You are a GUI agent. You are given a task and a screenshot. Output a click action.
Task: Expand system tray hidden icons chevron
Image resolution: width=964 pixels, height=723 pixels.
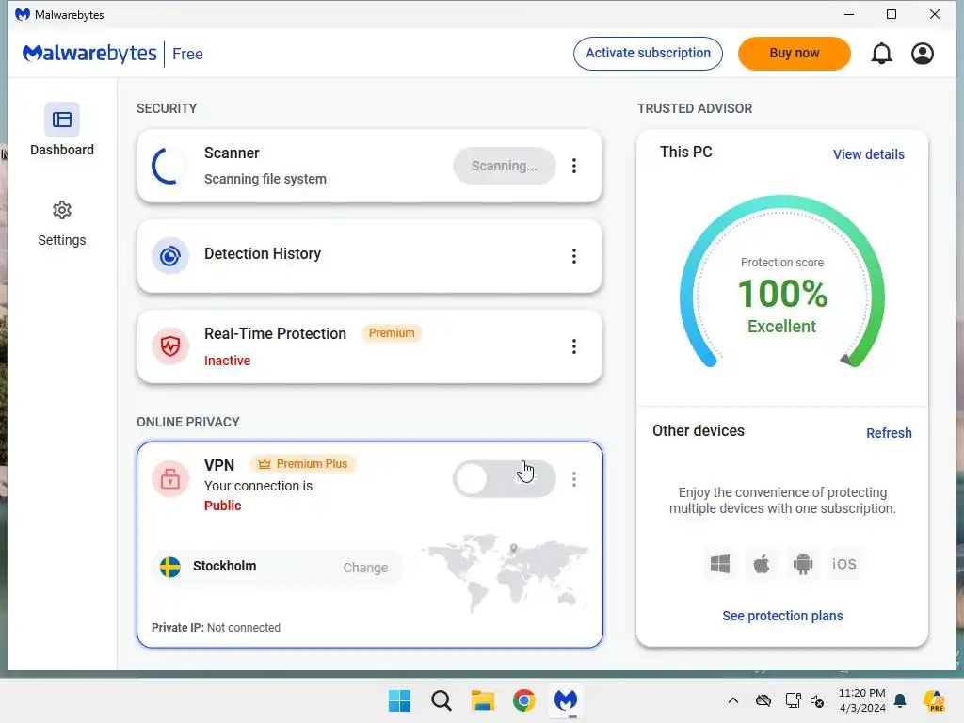click(732, 700)
